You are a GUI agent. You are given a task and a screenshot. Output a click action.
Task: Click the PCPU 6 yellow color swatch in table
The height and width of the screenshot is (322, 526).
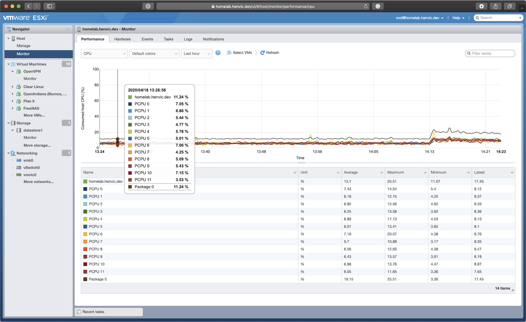point(85,234)
